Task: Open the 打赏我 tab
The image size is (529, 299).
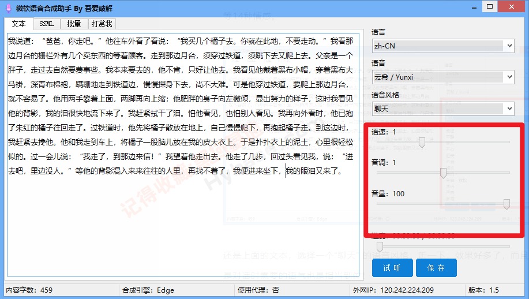Action: point(102,24)
